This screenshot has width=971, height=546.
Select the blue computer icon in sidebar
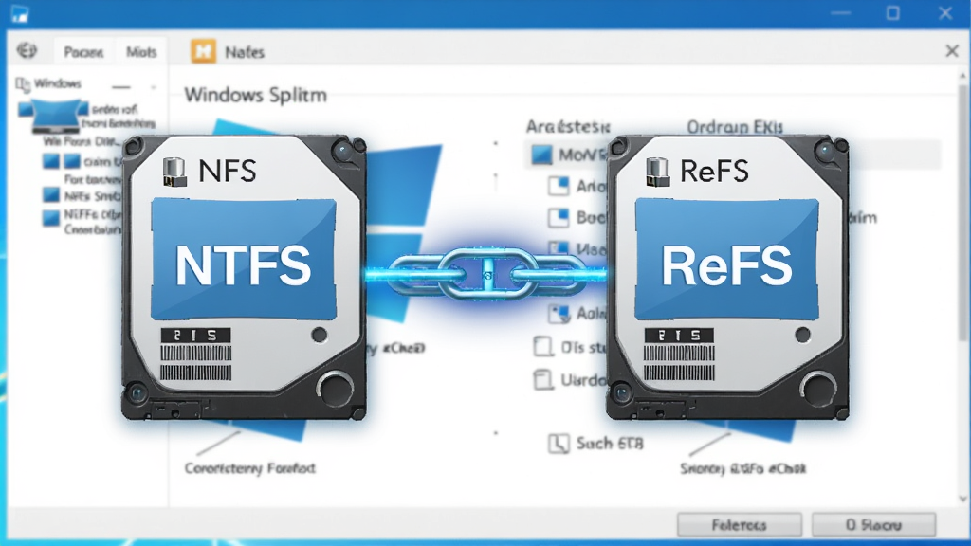[x=54, y=115]
